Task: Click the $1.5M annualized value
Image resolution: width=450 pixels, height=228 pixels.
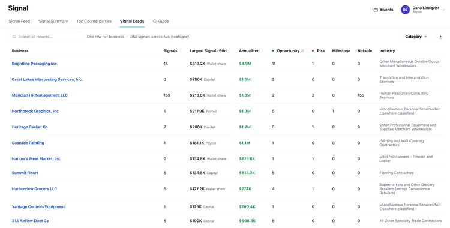Action: click(x=245, y=80)
